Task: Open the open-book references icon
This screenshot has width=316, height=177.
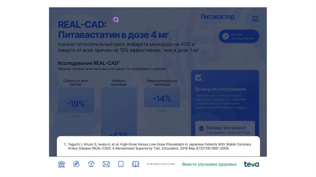Action: coord(136,164)
